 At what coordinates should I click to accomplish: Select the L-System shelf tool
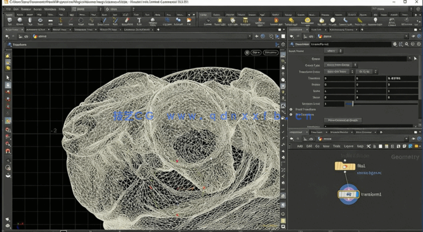click(x=167, y=21)
